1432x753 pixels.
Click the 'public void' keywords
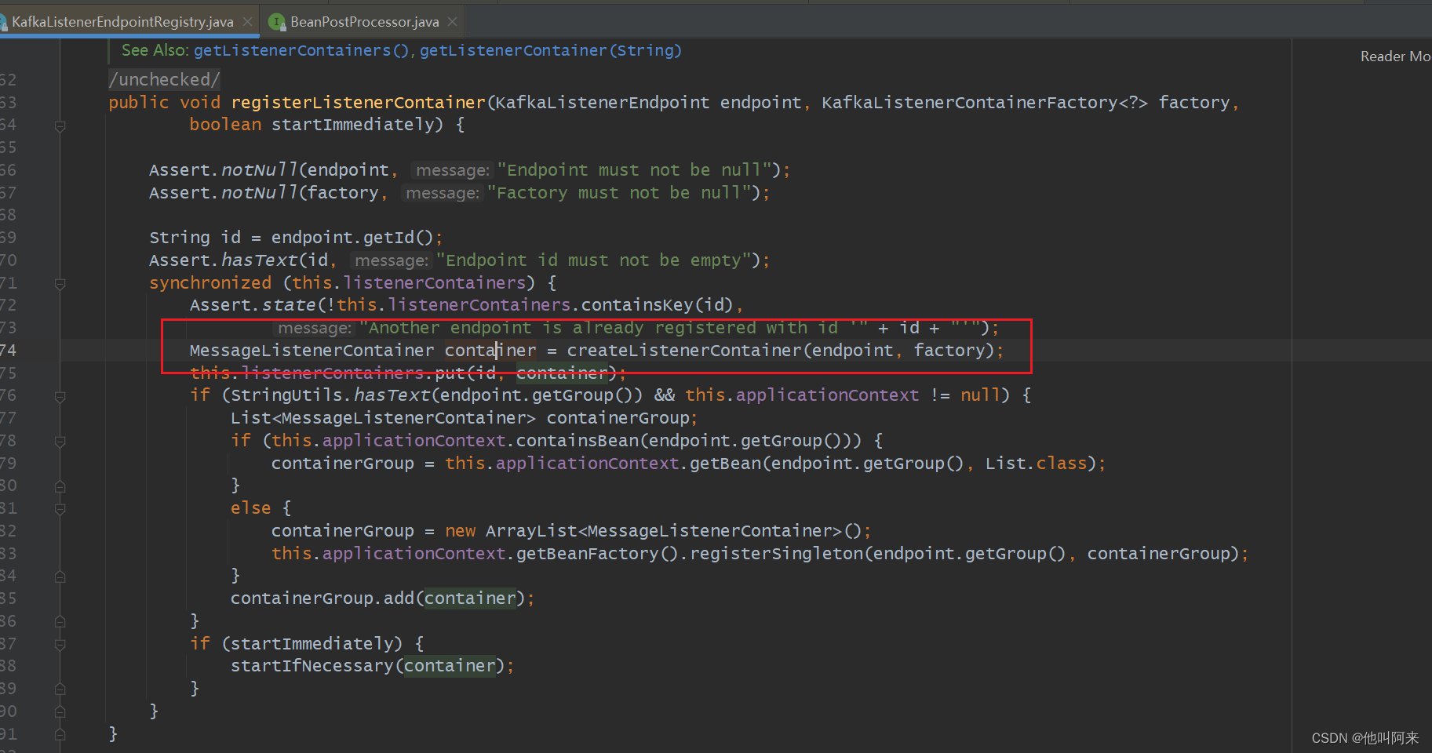click(165, 103)
